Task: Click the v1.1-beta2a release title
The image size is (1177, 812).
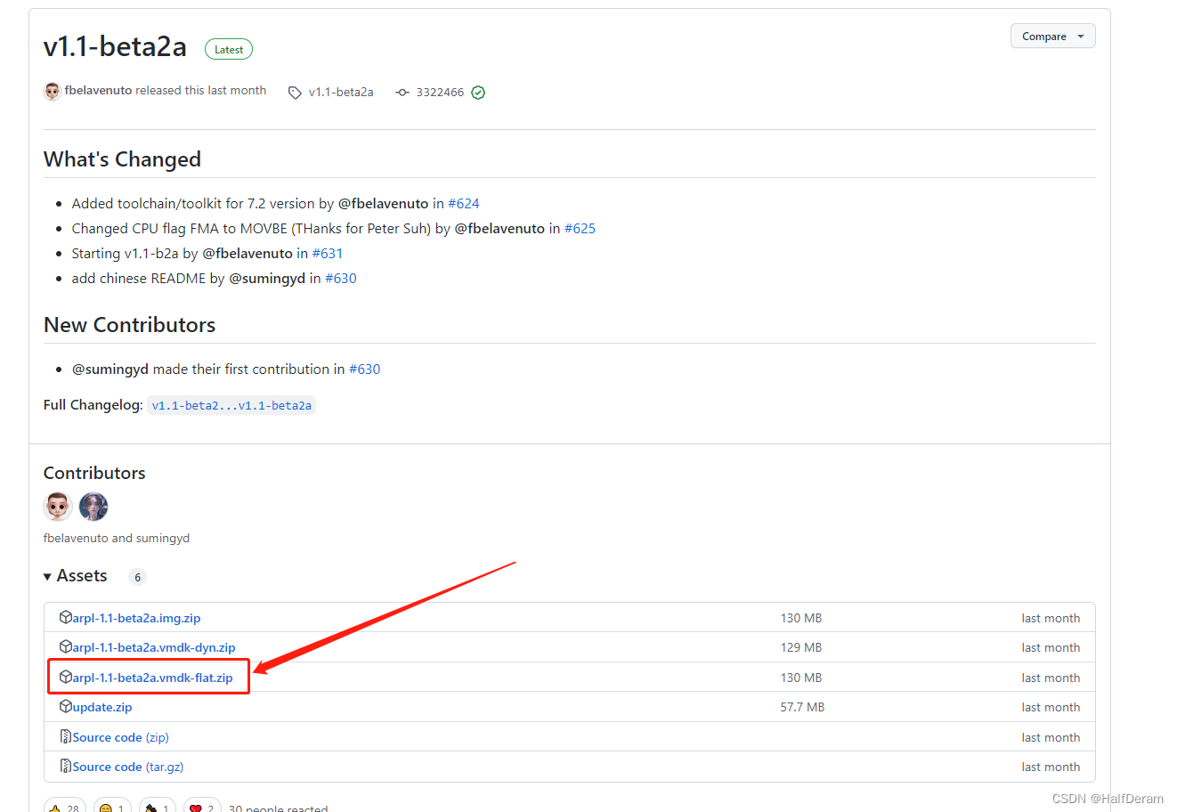Action: coord(115,47)
